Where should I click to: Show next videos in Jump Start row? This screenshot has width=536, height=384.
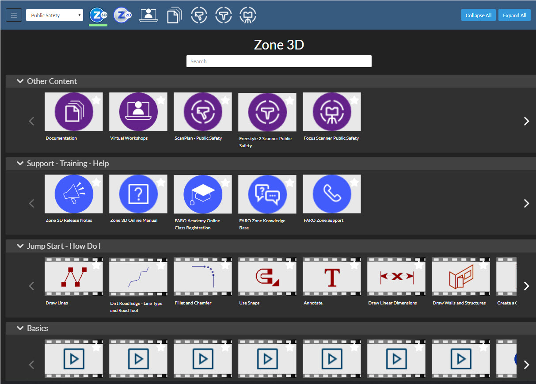point(526,286)
